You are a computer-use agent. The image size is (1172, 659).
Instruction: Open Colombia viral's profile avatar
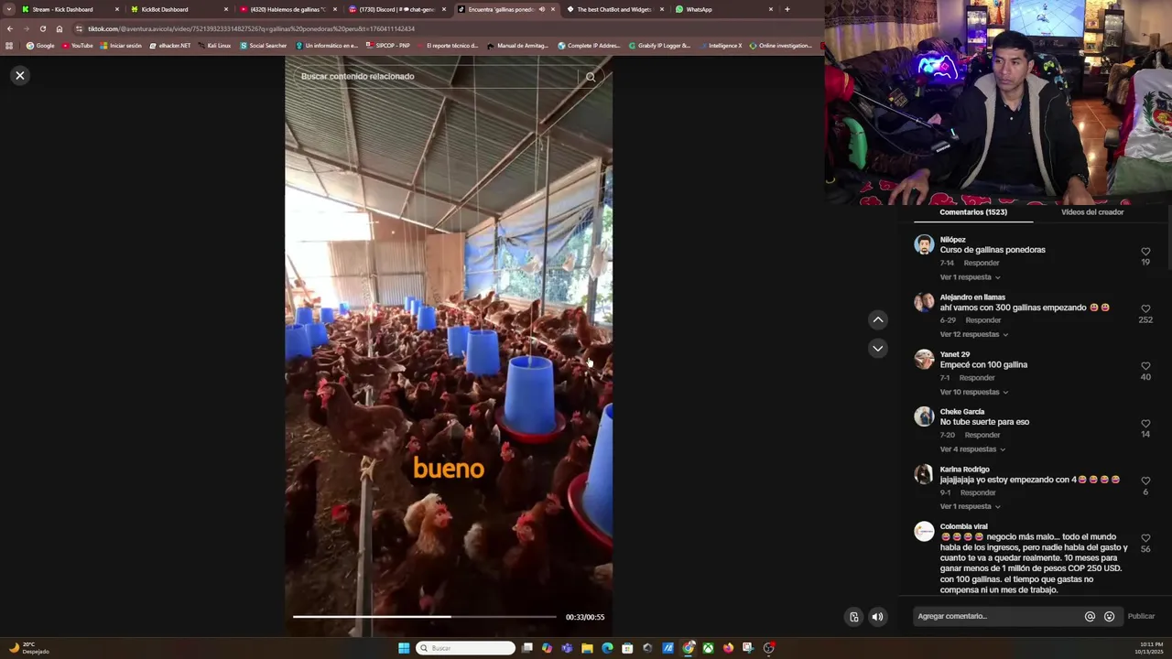click(924, 531)
